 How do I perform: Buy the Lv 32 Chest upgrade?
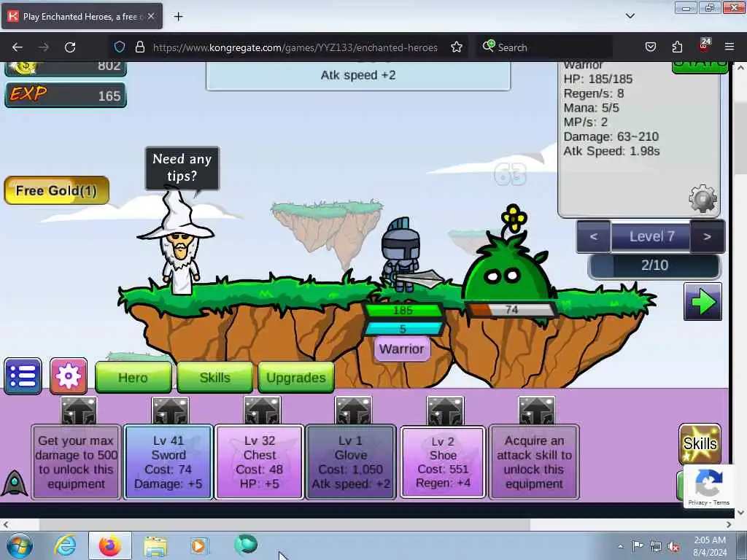[x=260, y=462]
